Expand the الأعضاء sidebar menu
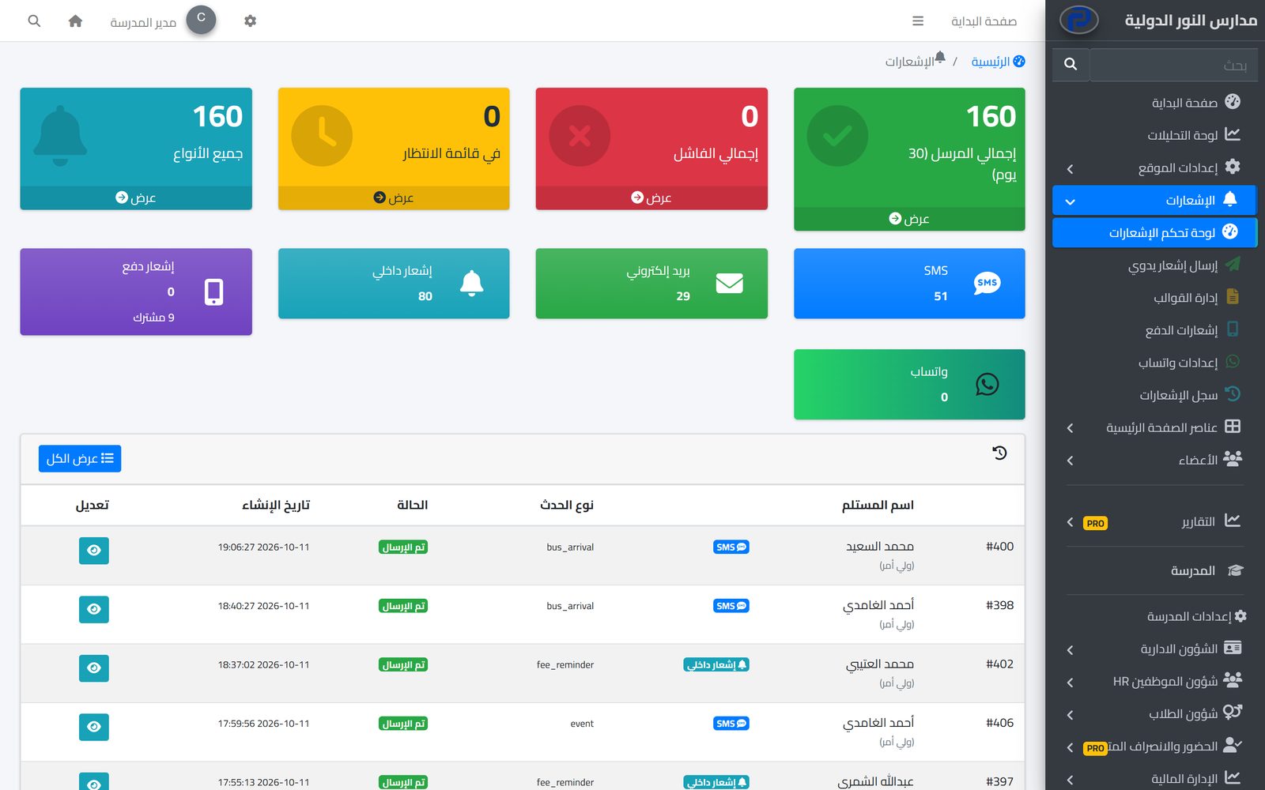The height and width of the screenshot is (790, 1265). (1154, 460)
